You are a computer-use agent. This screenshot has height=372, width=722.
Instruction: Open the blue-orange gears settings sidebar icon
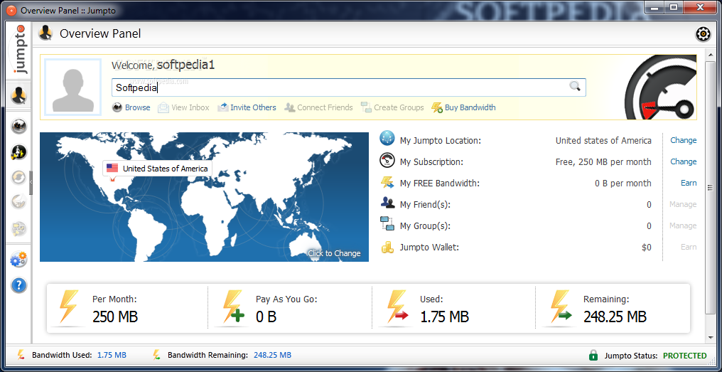point(19,260)
